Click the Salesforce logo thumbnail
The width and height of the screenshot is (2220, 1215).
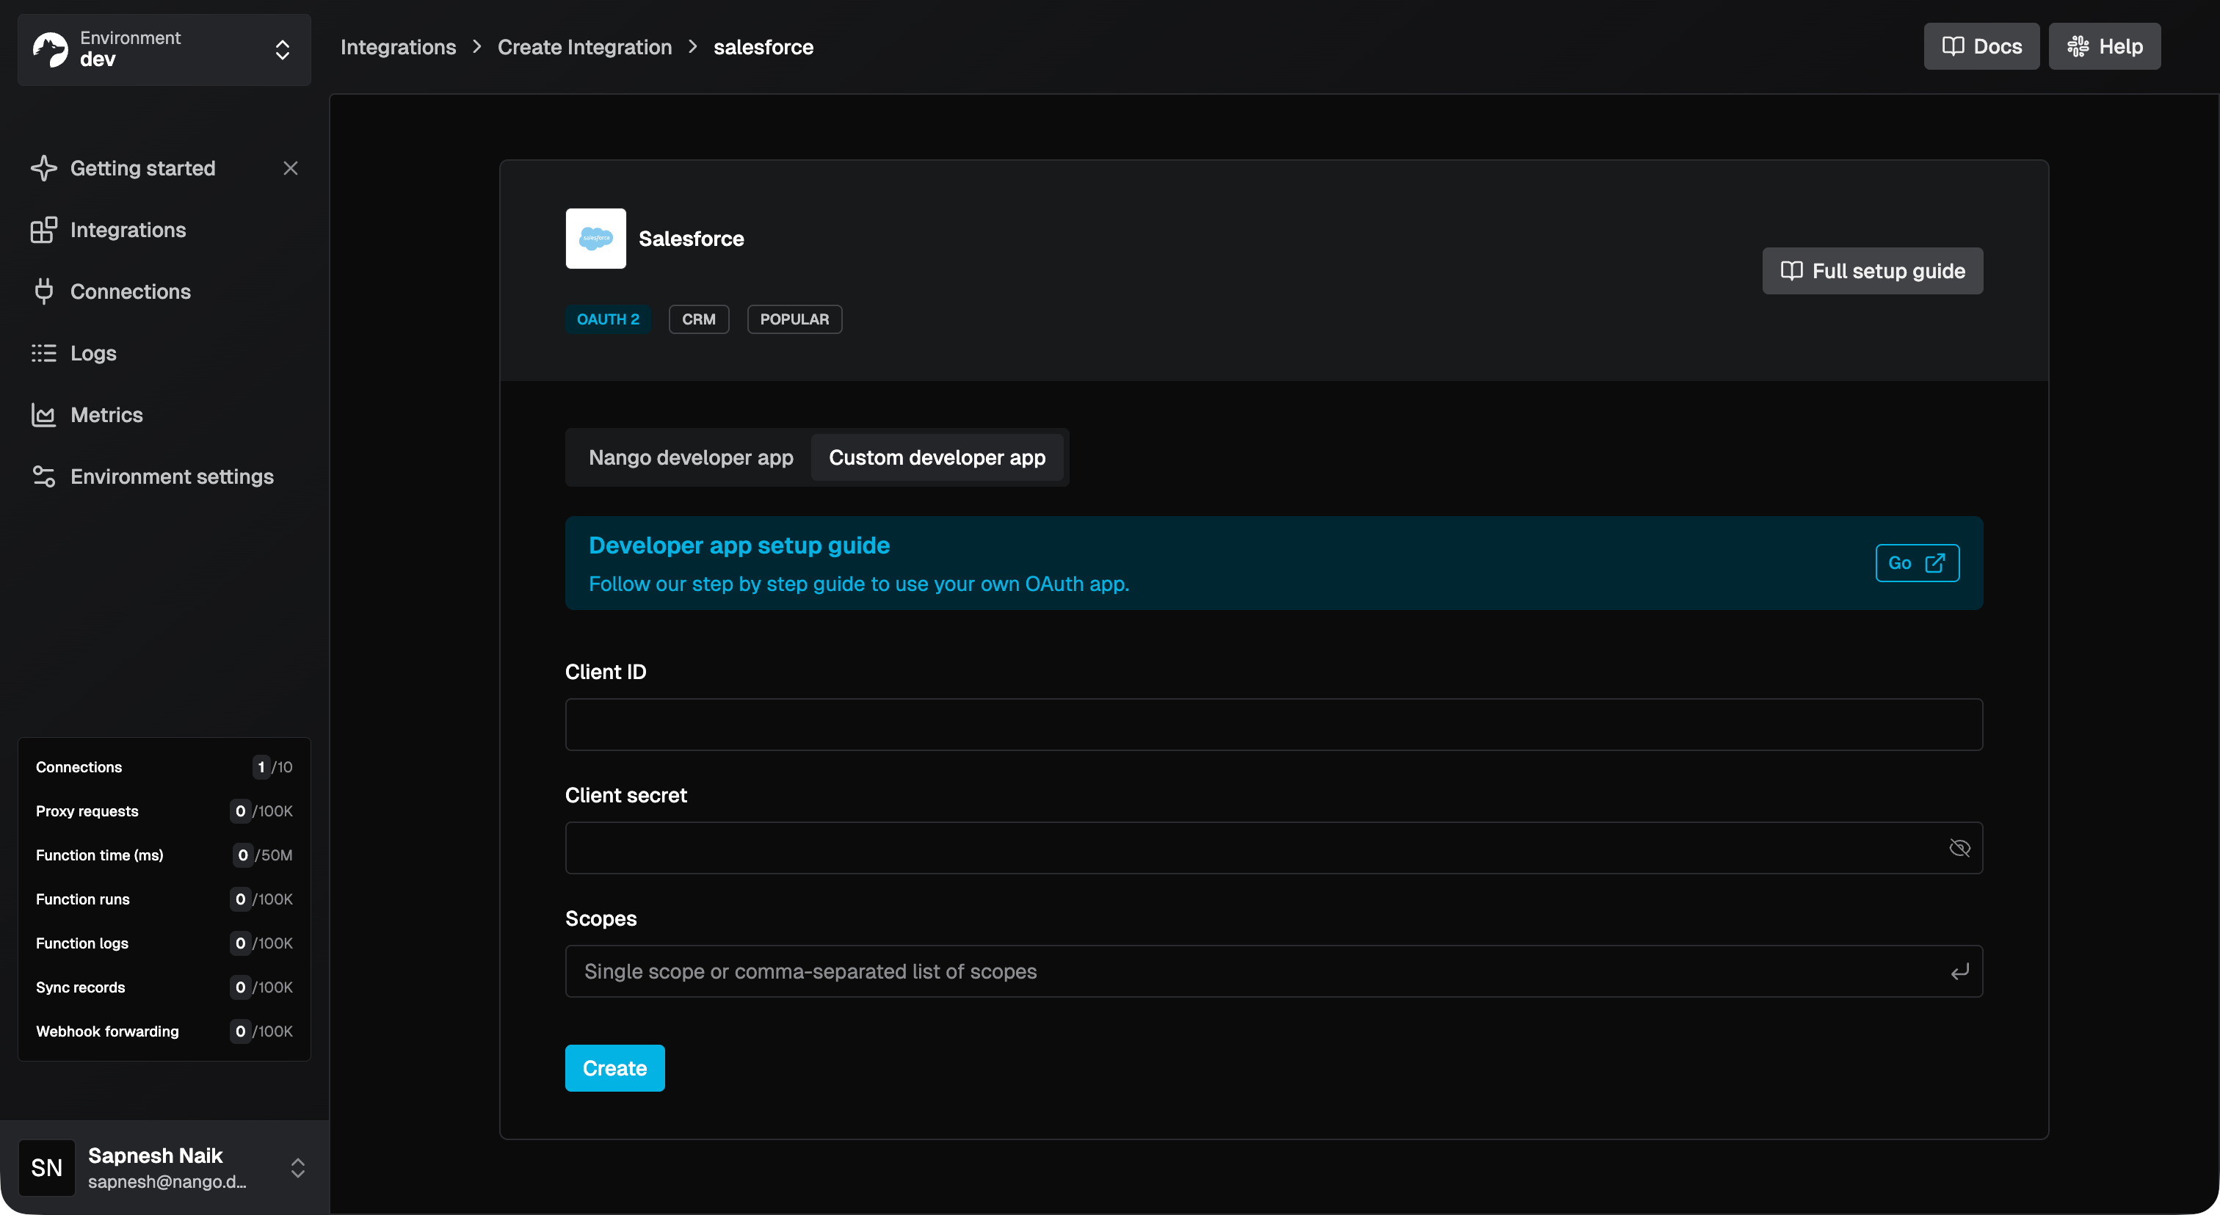595,239
